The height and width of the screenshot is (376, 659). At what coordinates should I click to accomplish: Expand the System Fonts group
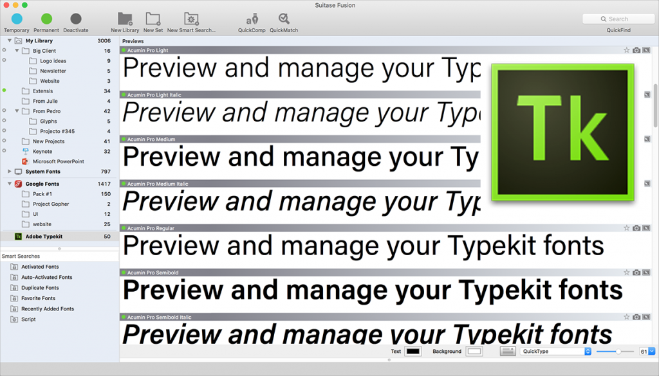(x=8, y=171)
